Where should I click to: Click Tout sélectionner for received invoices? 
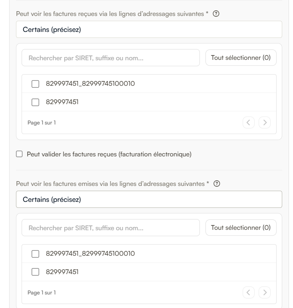tap(241, 57)
